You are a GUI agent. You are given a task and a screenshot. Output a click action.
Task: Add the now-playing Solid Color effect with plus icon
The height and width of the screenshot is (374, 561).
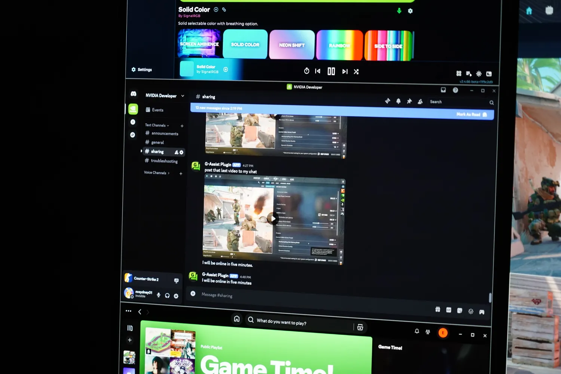pyautogui.click(x=226, y=70)
